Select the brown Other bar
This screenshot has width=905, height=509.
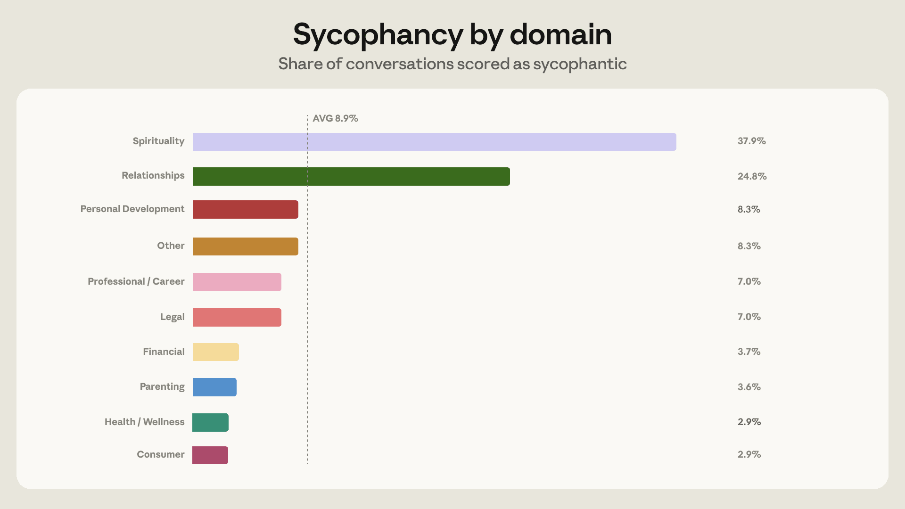(x=245, y=246)
